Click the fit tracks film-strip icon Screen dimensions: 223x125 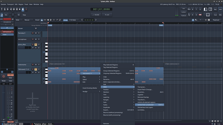pyautogui.click(x=209, y=20)
